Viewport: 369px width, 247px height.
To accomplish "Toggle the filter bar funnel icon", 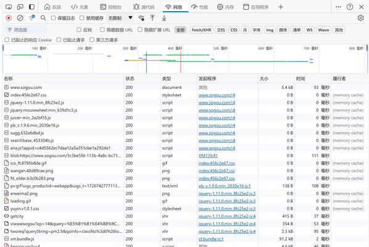I will coord(31,18).
